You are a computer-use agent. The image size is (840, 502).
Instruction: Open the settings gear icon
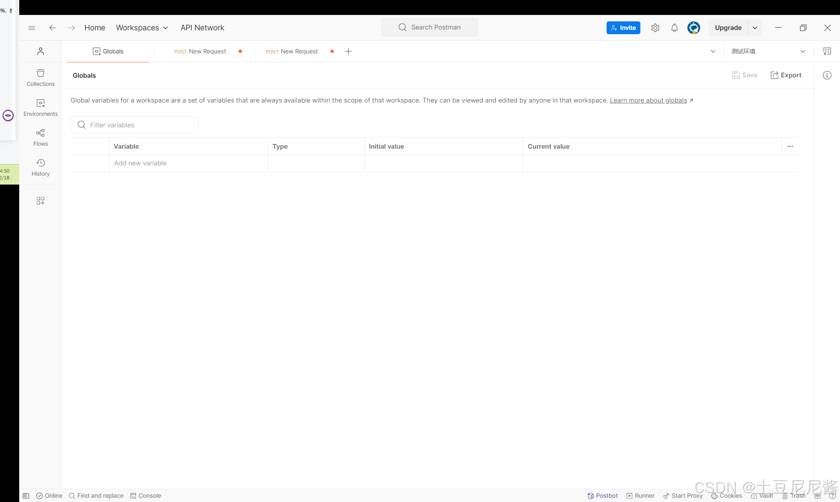coord(655,28)
